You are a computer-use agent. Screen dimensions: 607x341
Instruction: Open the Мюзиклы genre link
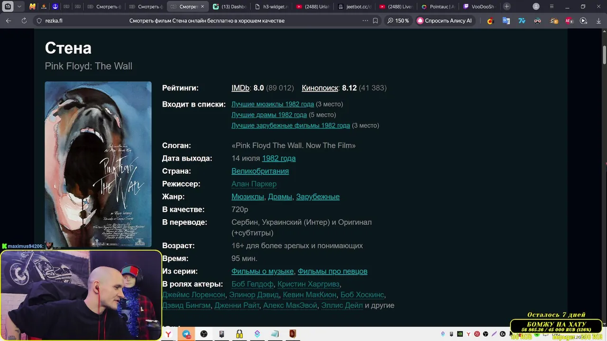[248, 197]
